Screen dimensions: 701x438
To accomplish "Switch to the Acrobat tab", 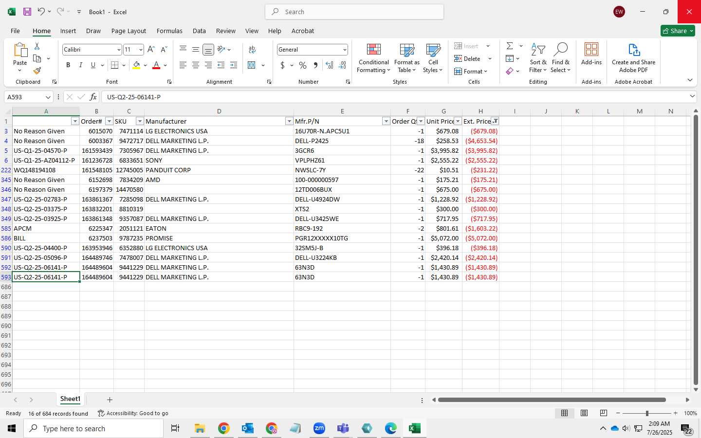I will (303, 31).
